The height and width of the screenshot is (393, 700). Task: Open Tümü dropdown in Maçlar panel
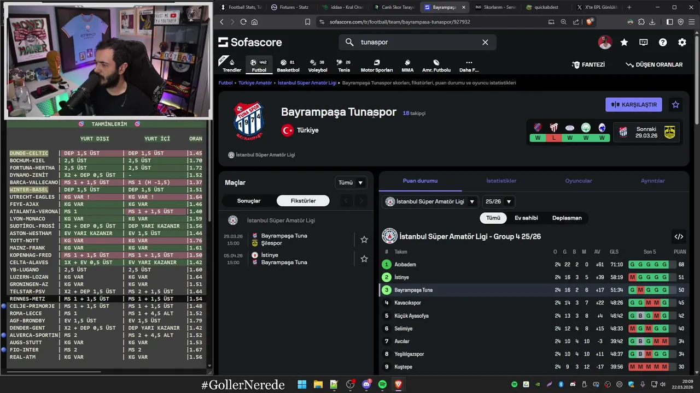tap(351, 183)
